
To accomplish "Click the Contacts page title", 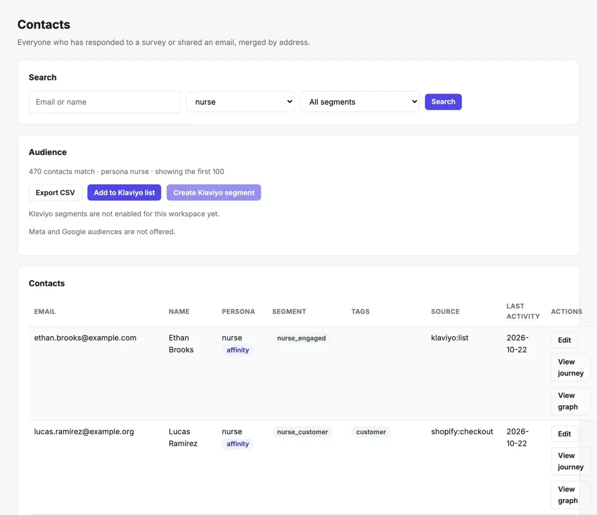I will pos(44,24).
